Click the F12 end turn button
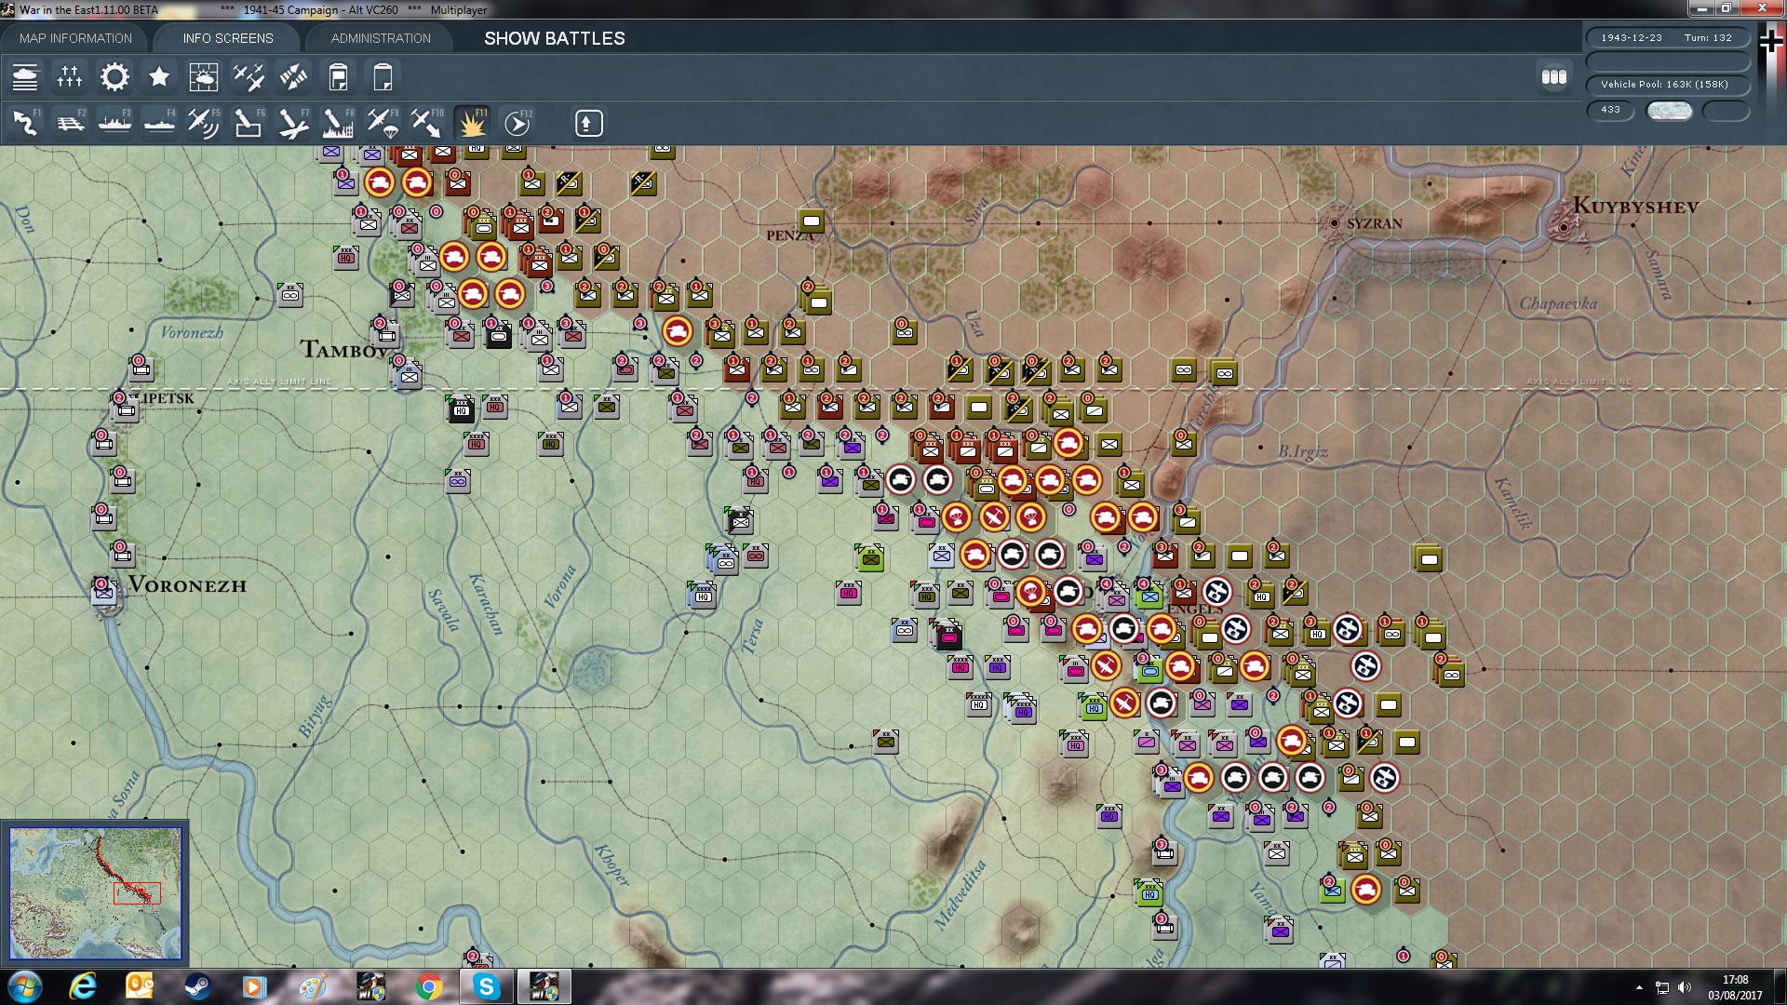Screen dimensions: 1787x1005 517,123
